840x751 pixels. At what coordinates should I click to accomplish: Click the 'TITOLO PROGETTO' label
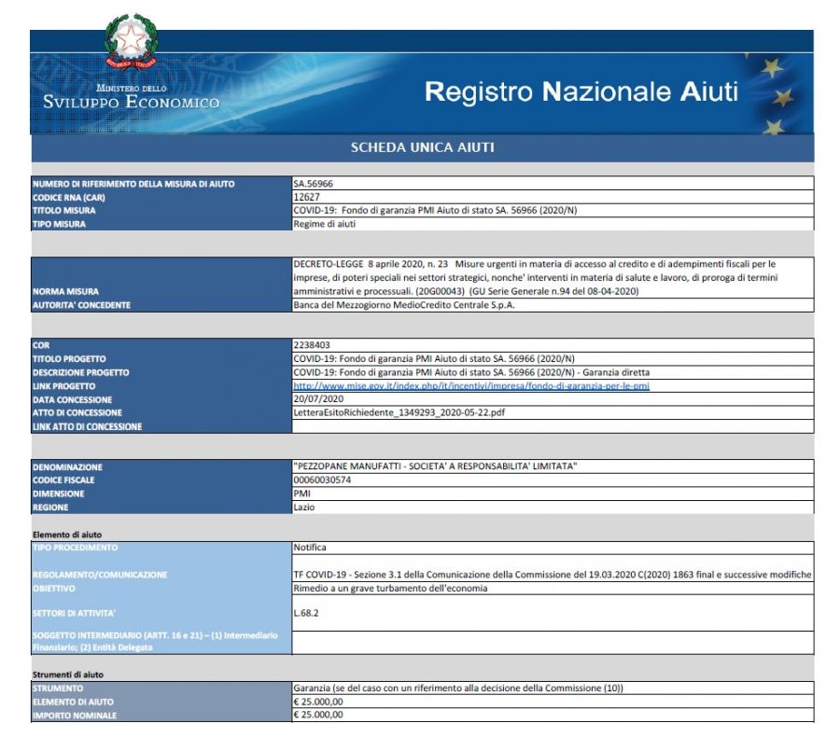point(69,359)
